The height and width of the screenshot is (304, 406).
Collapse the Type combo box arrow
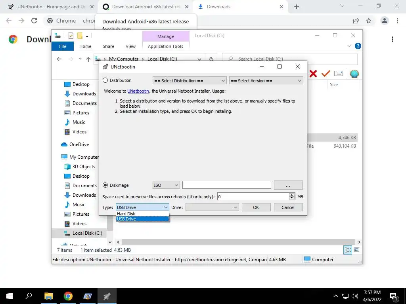click(x=165, y=207)
